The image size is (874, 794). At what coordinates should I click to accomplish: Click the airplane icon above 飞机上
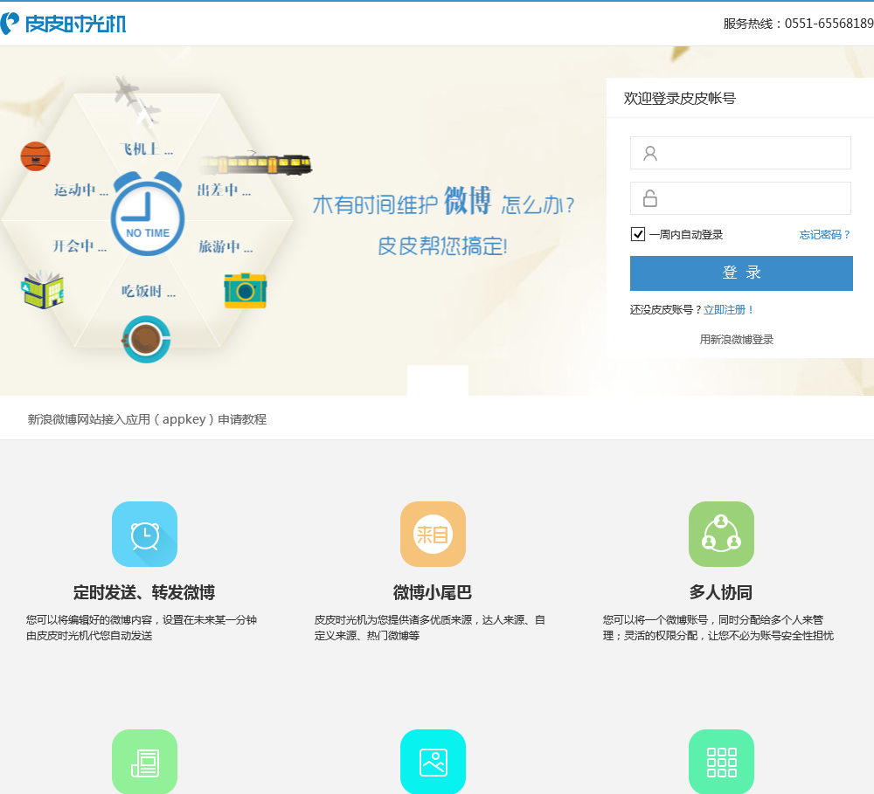[x=137, y=101]
